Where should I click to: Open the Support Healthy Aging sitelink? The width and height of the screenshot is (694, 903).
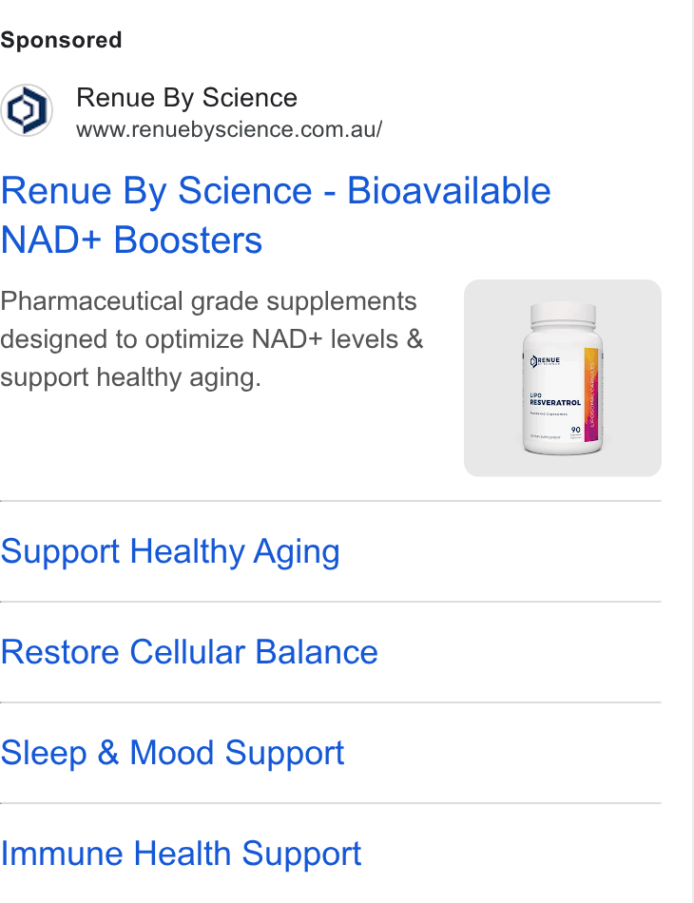tap(170, 551)
